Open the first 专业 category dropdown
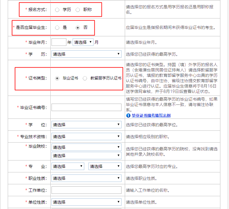229x209 pixels. tap(68, 166)
